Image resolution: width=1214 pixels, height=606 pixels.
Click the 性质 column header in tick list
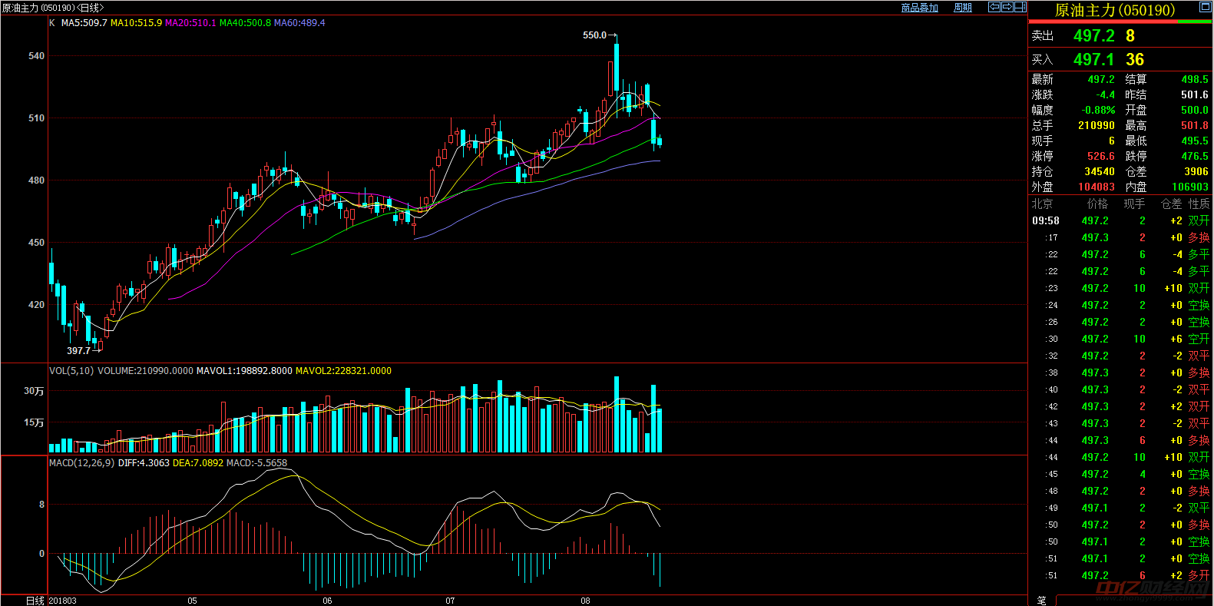click(1199, 204)
